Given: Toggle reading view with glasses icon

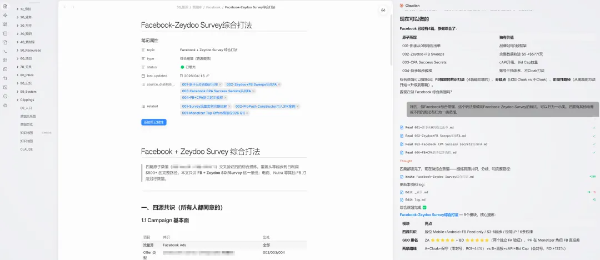Looking at the screenshot, I should click(x=383, y=11).
